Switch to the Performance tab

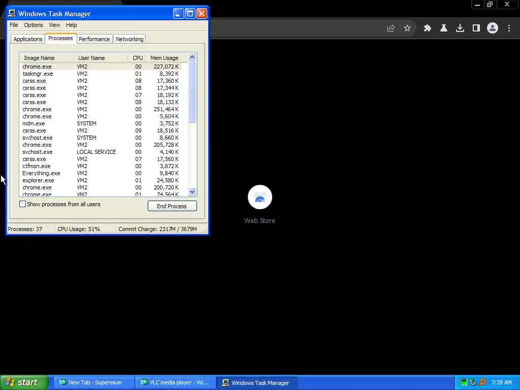point(94,39)
